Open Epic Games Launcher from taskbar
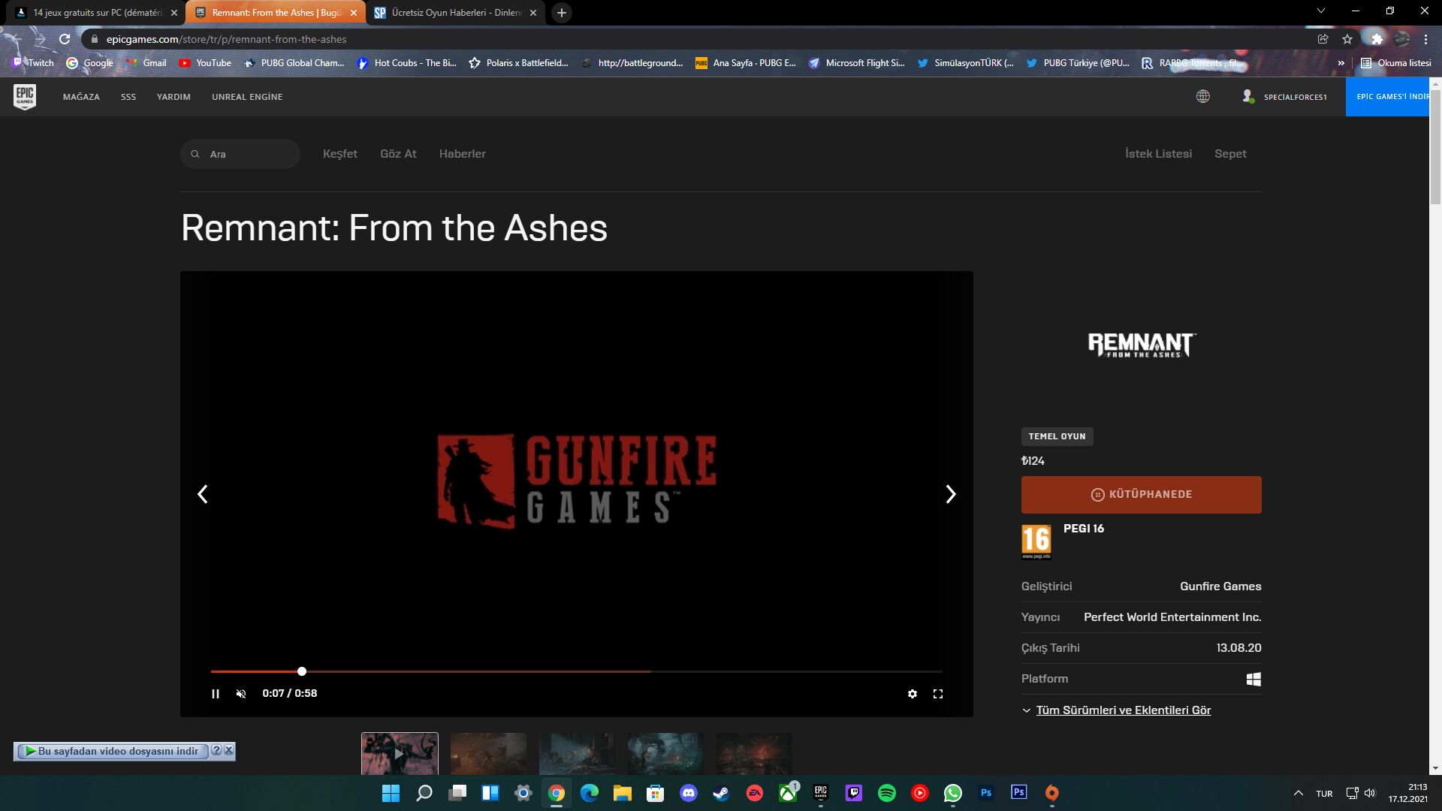The image size is (1442, 811). [x=820, y=793]
